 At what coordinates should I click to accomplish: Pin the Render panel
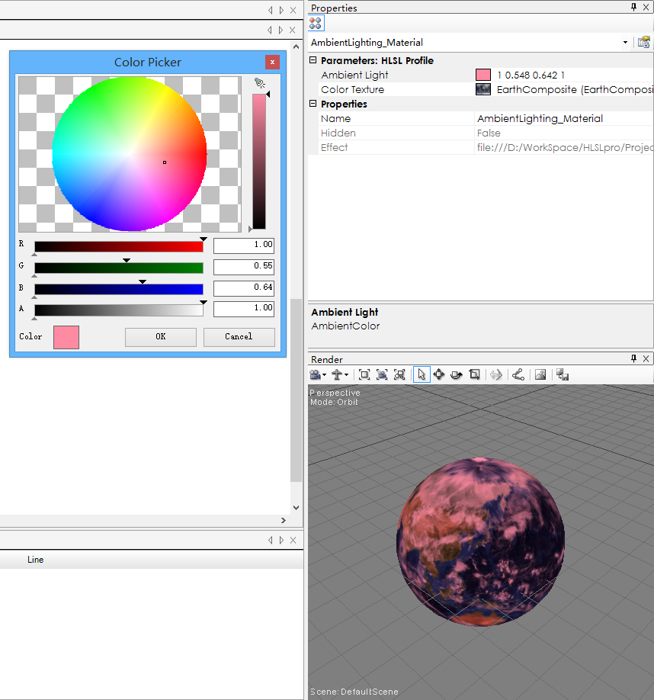[633, 358]
